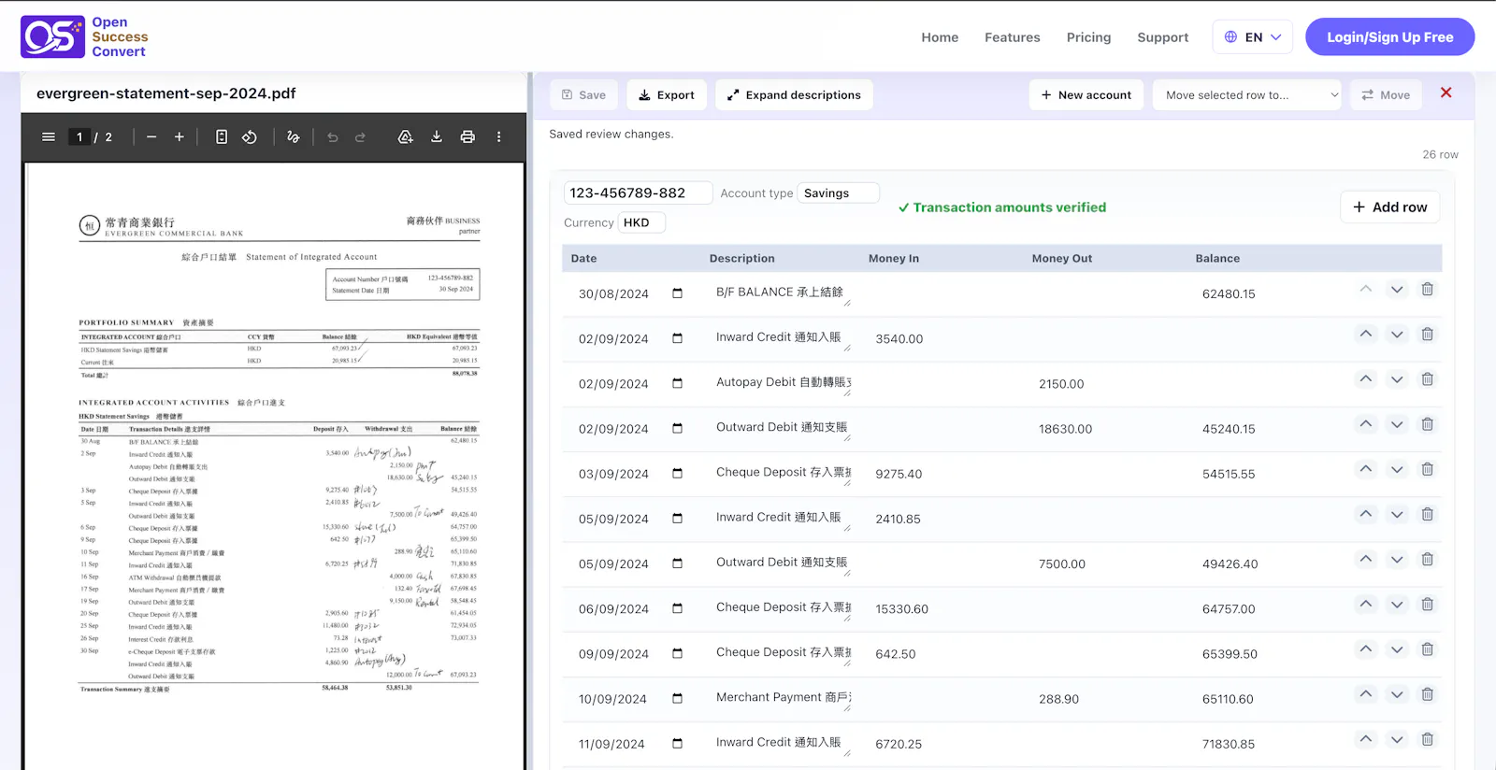1496x770 pixels.
Task: Edit the account number 123-456789-882 field
Action: tap(639, 193)
